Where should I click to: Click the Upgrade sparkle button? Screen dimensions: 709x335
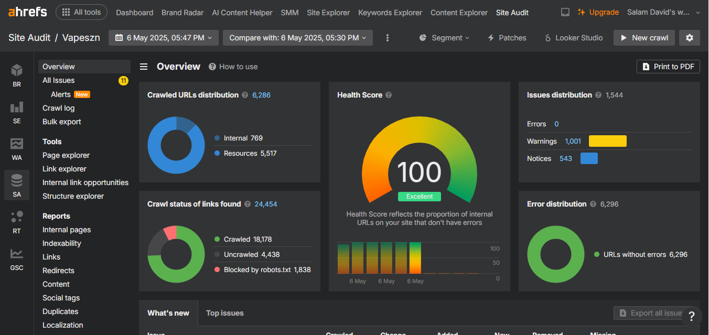[x=598, y=12]
